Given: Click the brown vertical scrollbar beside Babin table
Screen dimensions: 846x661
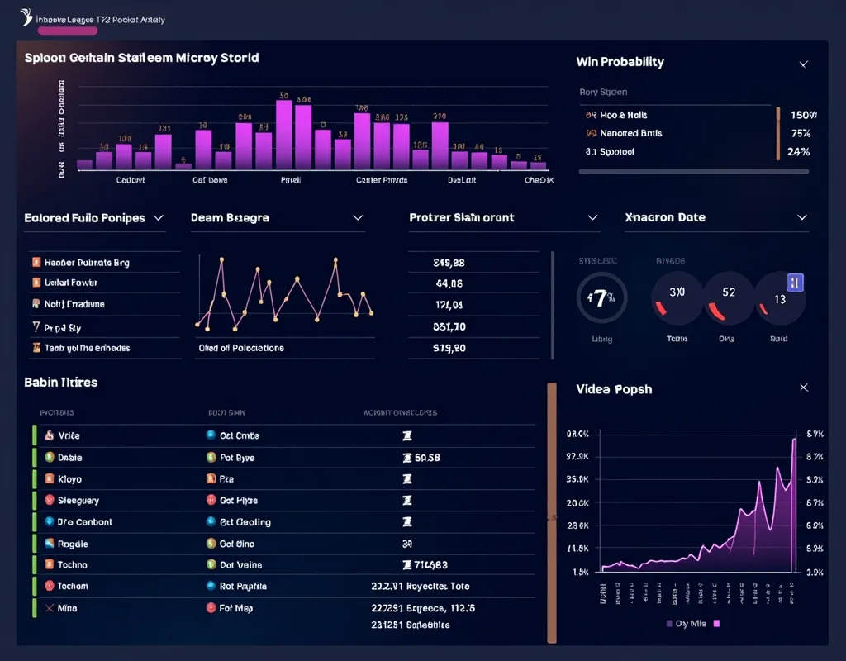Looking at the screenshot, I should (551, 512).
